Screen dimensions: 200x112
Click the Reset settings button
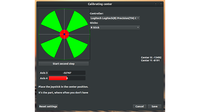point(48,106)
